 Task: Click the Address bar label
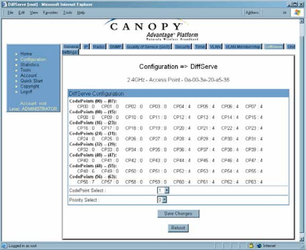(x=252, y=13)
